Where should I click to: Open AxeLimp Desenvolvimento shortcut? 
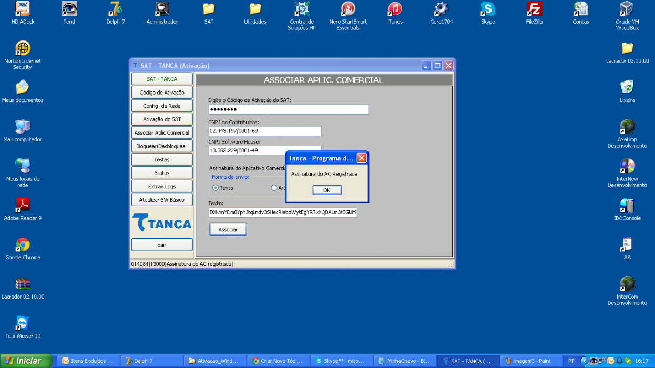tap(627, 127)
